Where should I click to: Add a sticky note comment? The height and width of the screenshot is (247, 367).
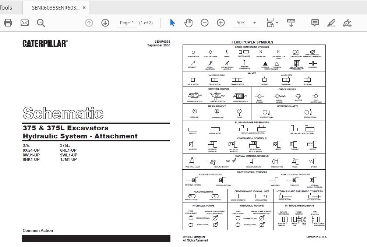pos(315,23)
